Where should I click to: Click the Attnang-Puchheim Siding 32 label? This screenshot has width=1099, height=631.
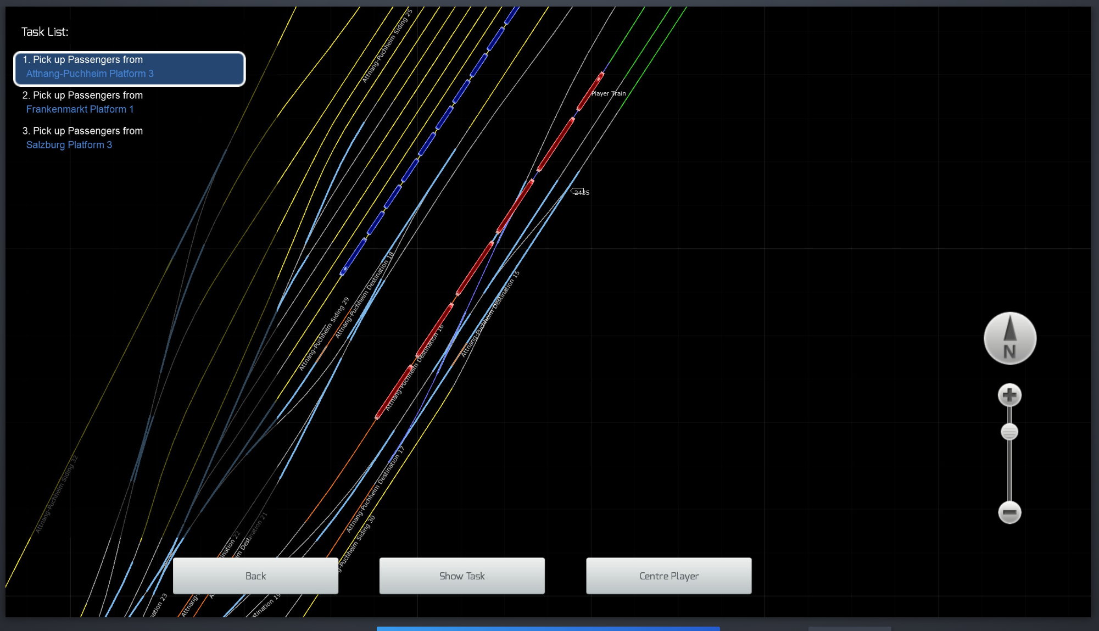point(57,494)
